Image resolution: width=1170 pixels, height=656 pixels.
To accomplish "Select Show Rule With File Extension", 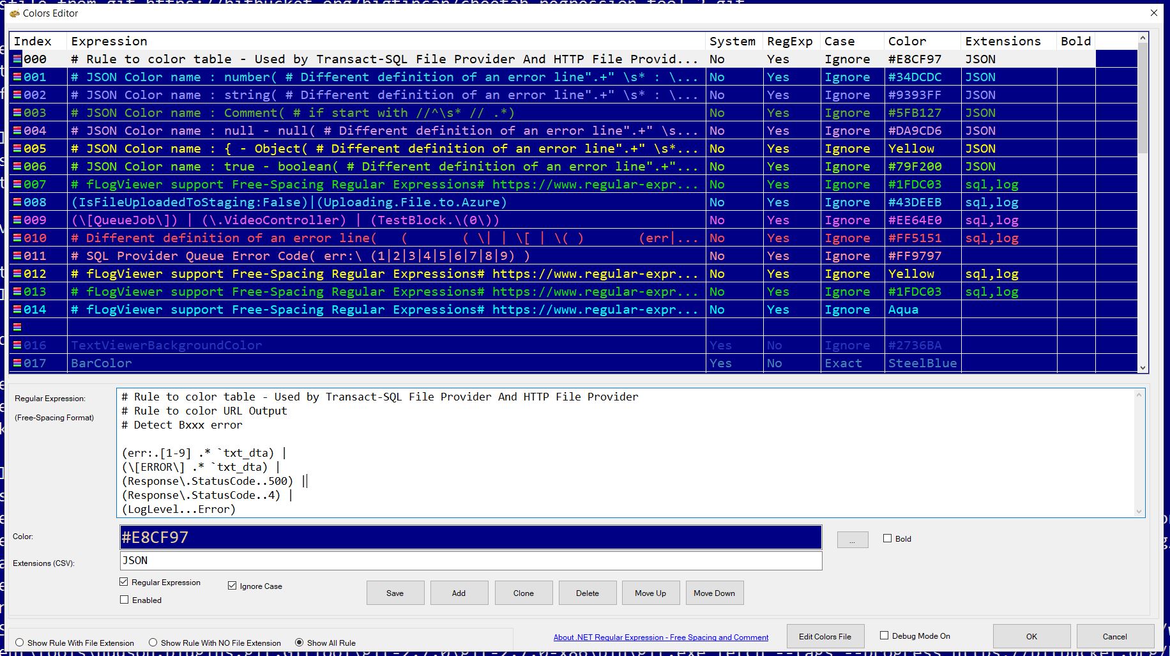I will tap(20, 643).
